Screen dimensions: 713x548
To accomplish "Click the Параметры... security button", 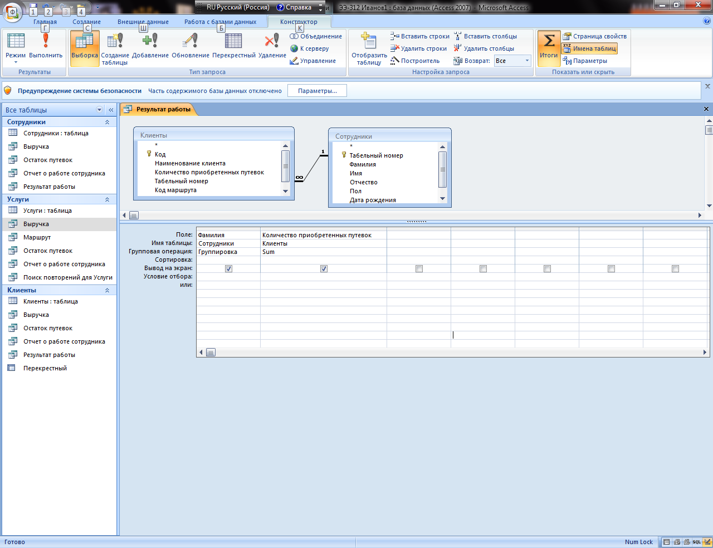I will (x=317, y=91).
